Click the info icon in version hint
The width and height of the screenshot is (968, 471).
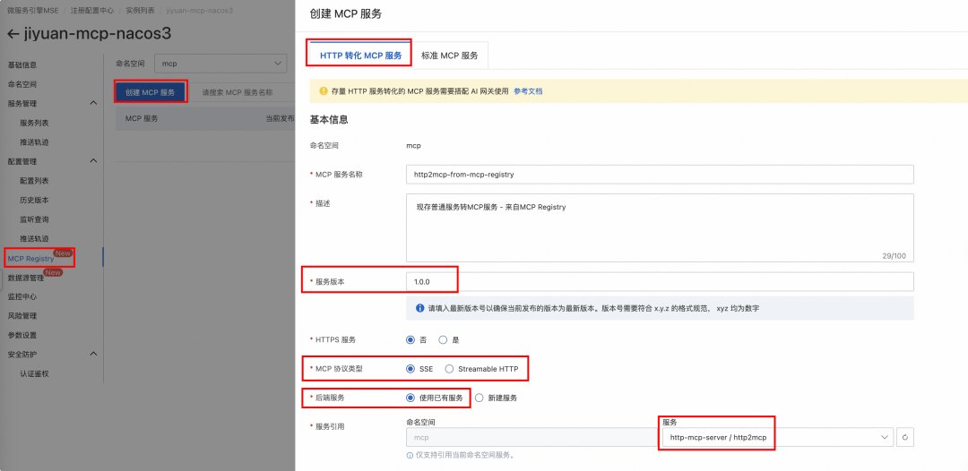pyautogui.click(x=419, y=308)
